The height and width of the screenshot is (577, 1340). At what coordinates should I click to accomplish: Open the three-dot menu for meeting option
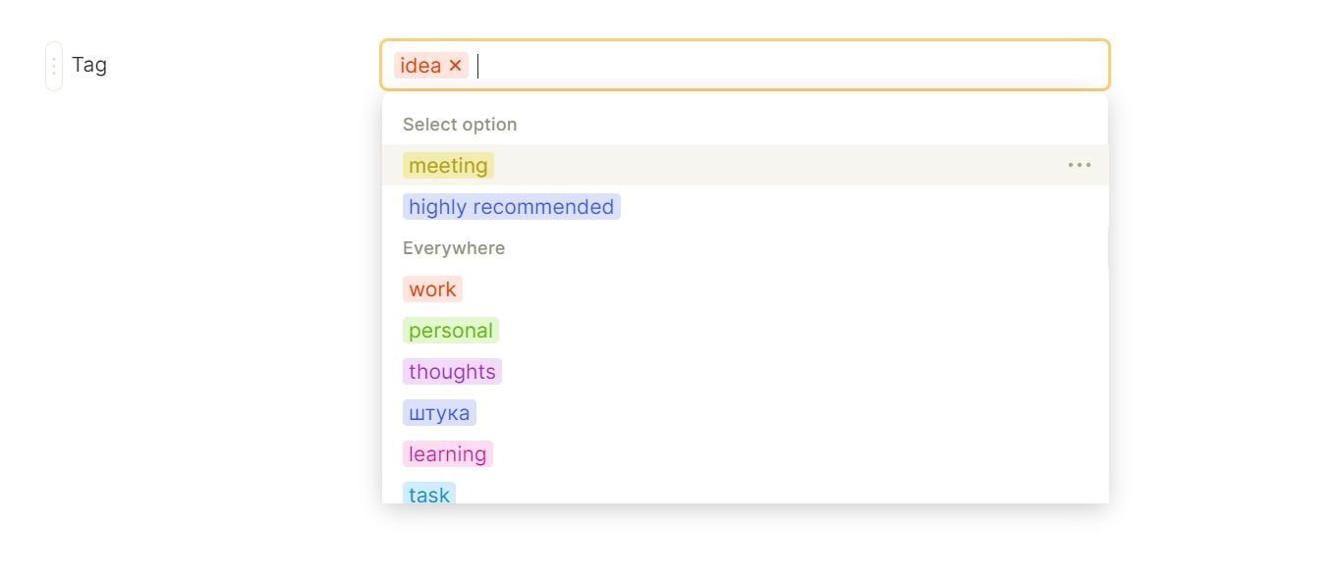1080,165
